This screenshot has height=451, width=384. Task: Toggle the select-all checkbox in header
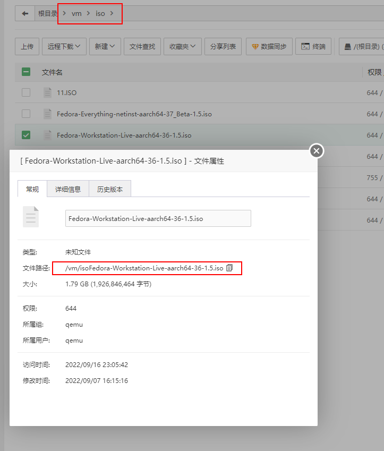pos(26,72)
